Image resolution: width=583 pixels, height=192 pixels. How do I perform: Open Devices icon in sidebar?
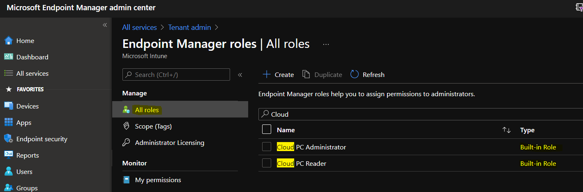point(9,106)
